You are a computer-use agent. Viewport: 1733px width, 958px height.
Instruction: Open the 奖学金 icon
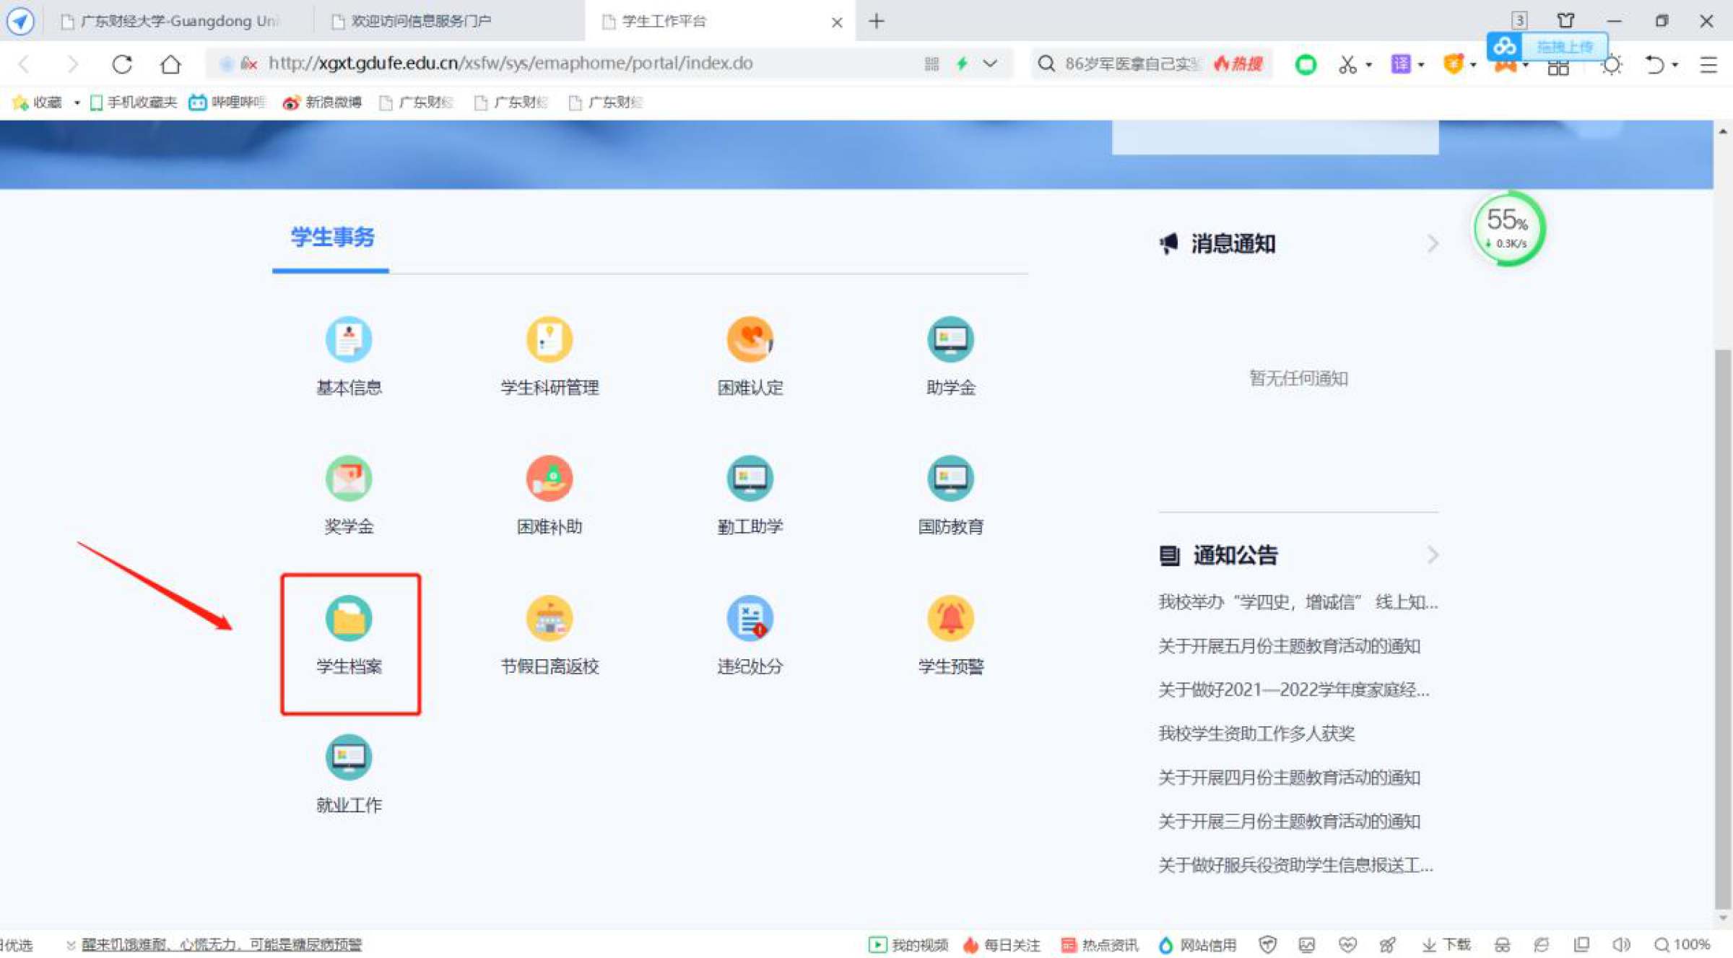click(x=349, y=478)
